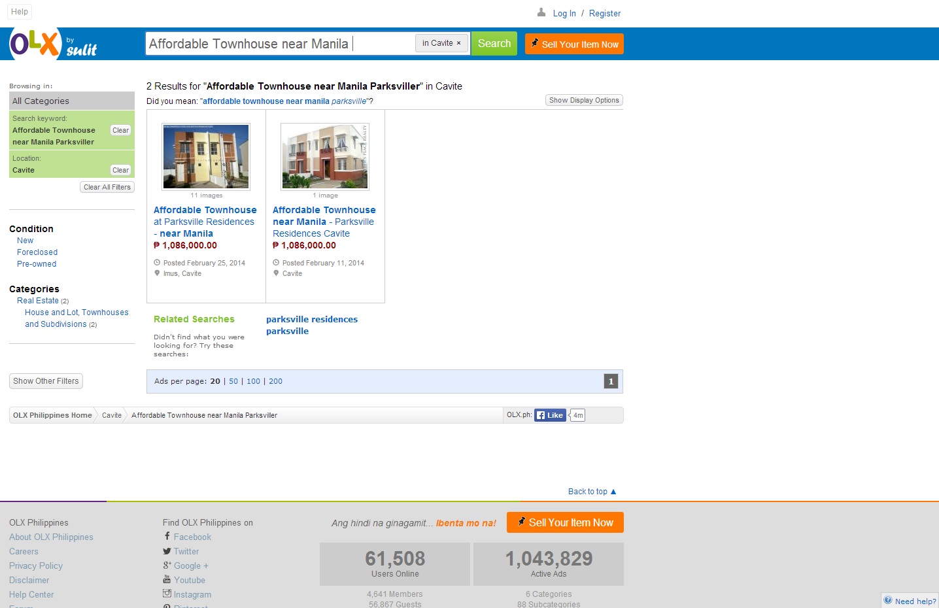This screenshot has width=939, height=608.
Task: Click the Youtube icon in footer
Action: (167, 579)
